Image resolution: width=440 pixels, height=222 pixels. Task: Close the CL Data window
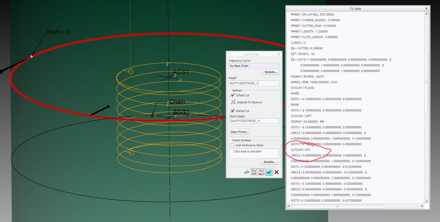426,9
